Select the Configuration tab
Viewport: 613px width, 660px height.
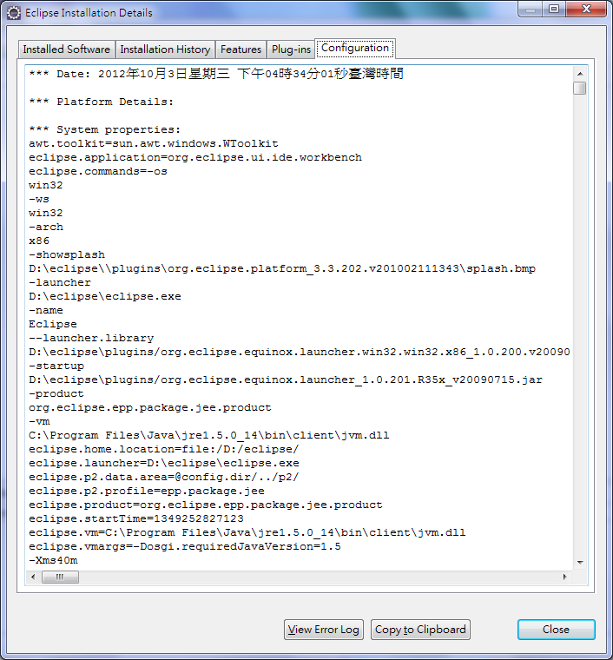[354, 48]
